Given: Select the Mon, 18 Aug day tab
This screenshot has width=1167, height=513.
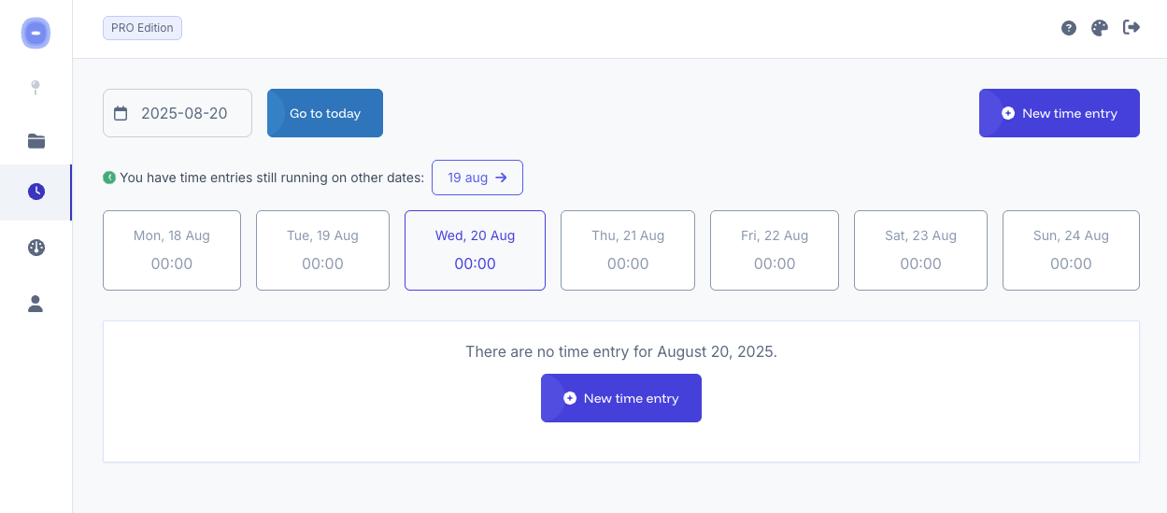Looking at the screenshot, I should (x=172, y=250).
